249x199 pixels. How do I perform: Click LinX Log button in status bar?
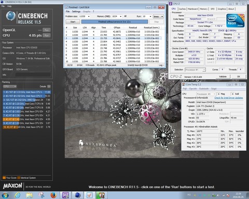pos(161,65)
